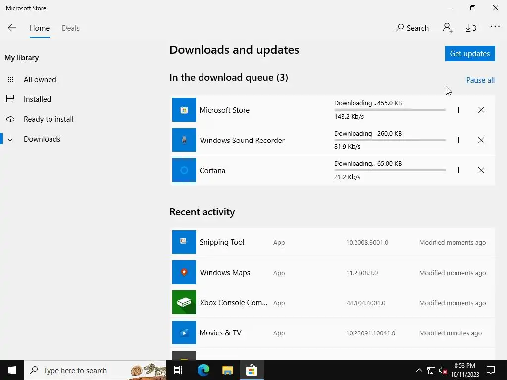Click the Windows Sound Recorder app icon

click(x=184, y=140)
